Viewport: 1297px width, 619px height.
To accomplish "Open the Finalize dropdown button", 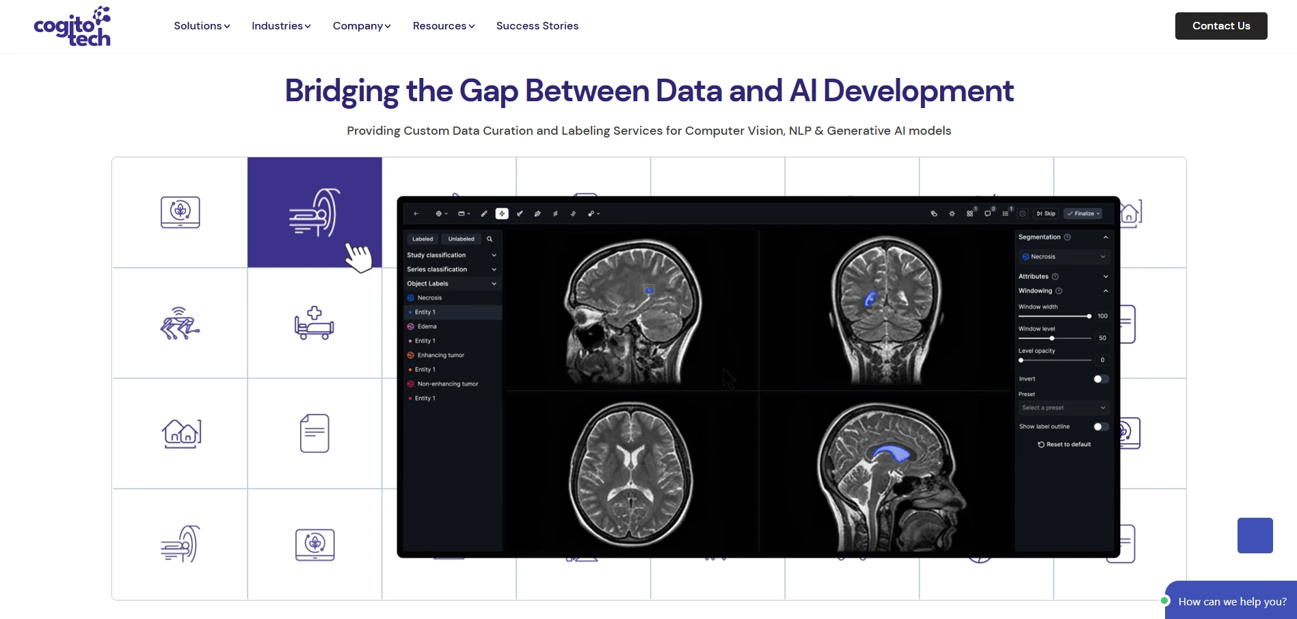I will tap(1084, 213).
